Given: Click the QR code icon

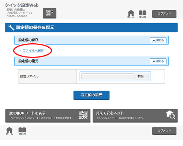Looking at the screenshot, I should coord(83,115).
